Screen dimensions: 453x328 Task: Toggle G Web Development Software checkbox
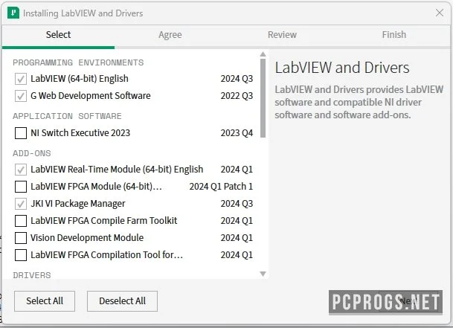[x=21, y=96]
